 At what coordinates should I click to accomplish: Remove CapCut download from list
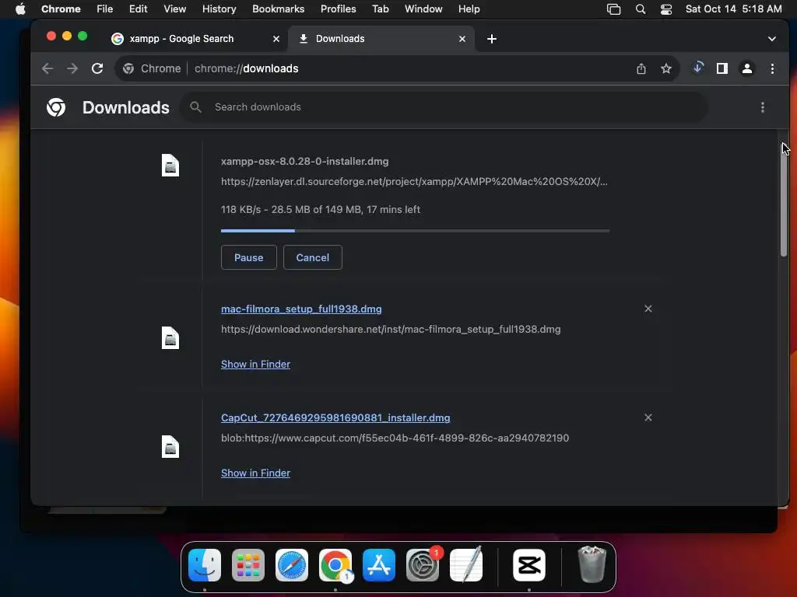[x=648, y=417]
